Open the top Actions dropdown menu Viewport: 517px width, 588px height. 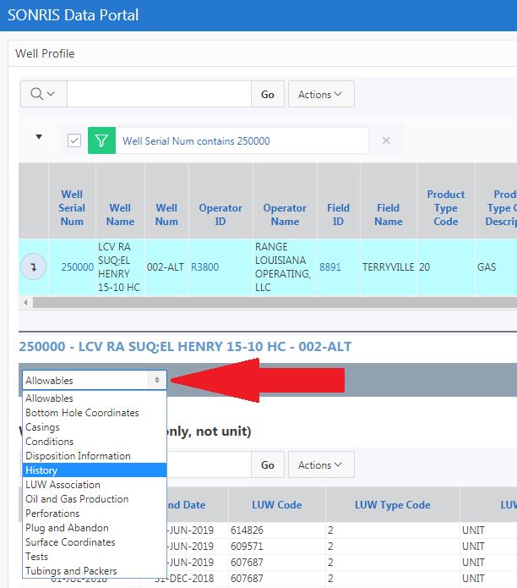pyautogui.click(x=320, y=94)
